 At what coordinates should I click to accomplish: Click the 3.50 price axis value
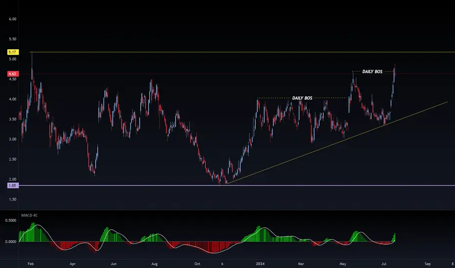(13, 119)
